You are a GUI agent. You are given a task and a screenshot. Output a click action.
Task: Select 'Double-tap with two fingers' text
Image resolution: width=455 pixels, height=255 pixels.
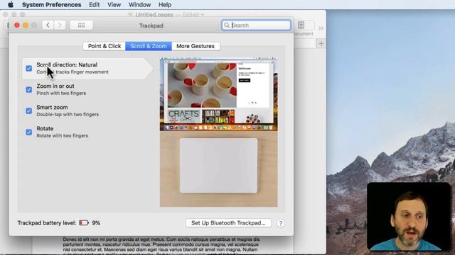pos(68,115)
